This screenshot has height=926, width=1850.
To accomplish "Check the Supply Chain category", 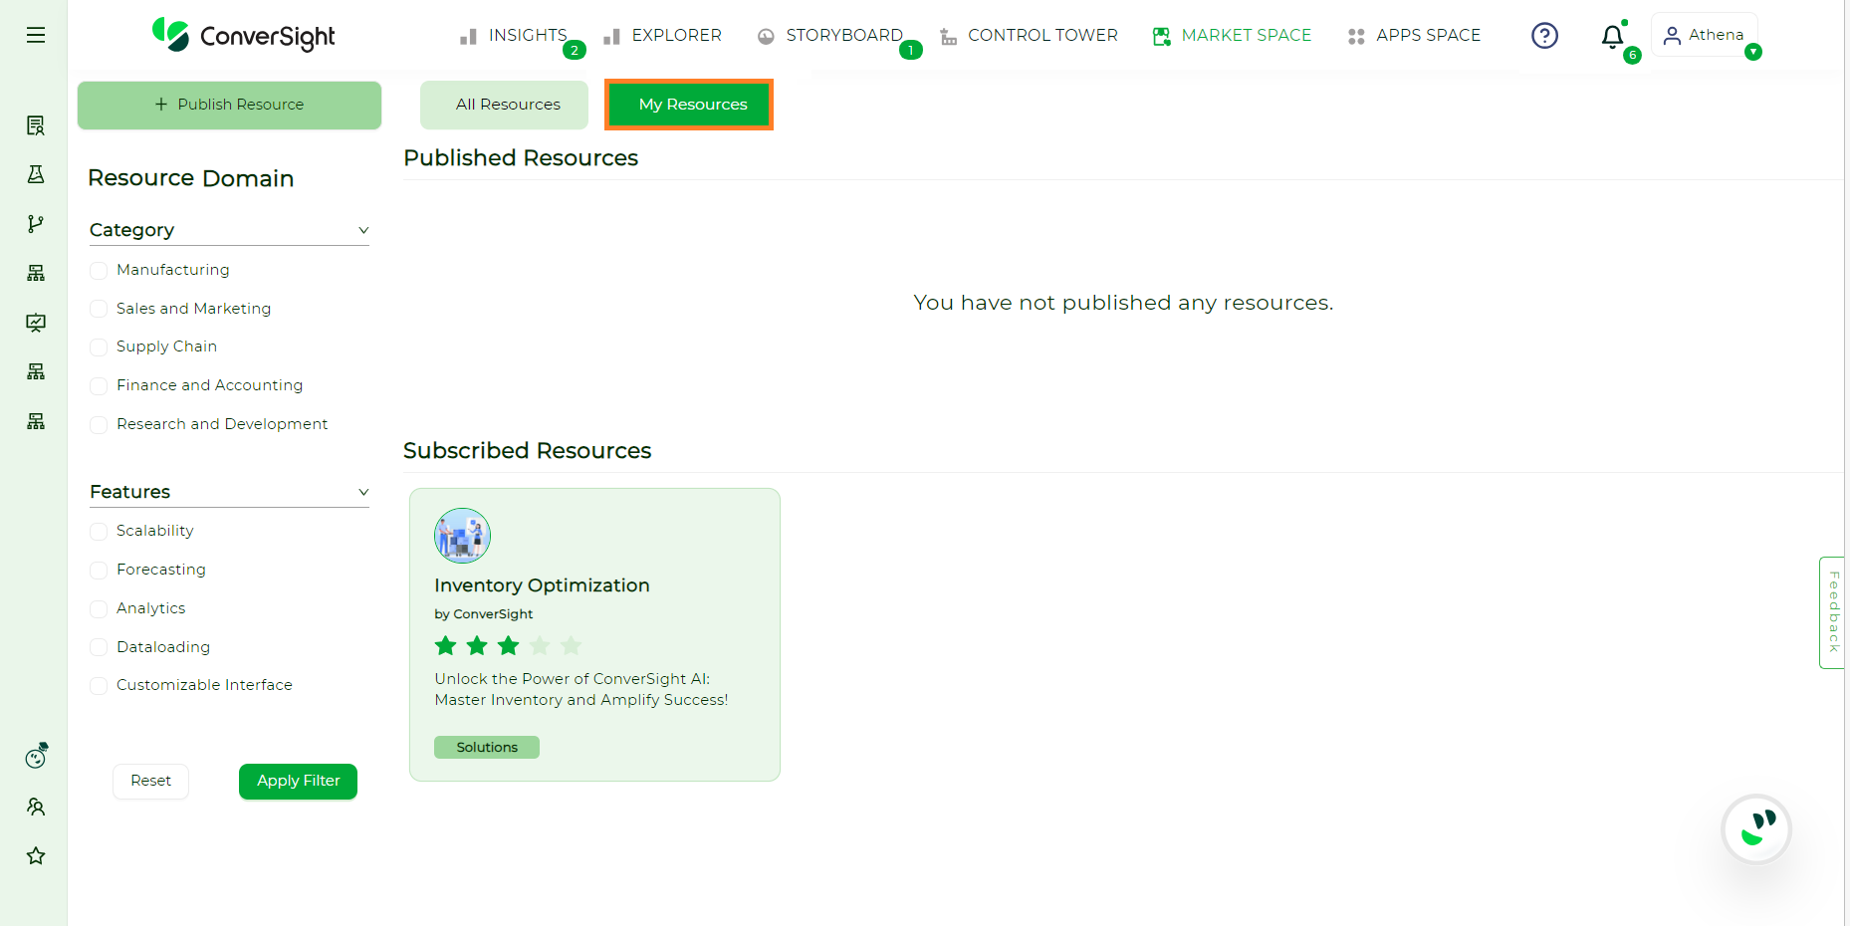I will tap(99, 347).
